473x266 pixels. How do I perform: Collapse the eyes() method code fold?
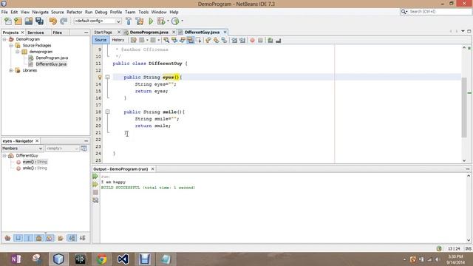click(x=107, y=77)
